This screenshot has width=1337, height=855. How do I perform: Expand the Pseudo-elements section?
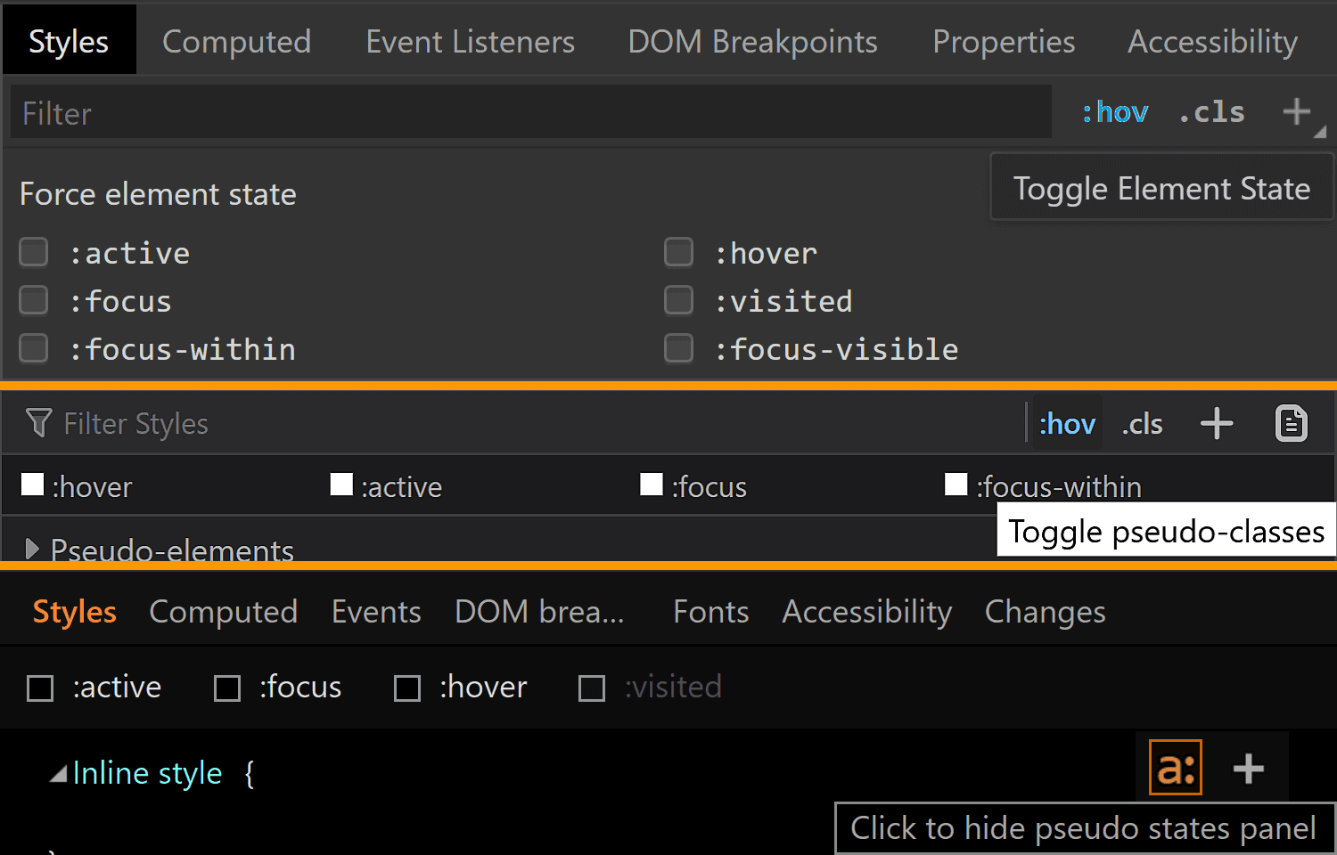click(x=32, y=549)
